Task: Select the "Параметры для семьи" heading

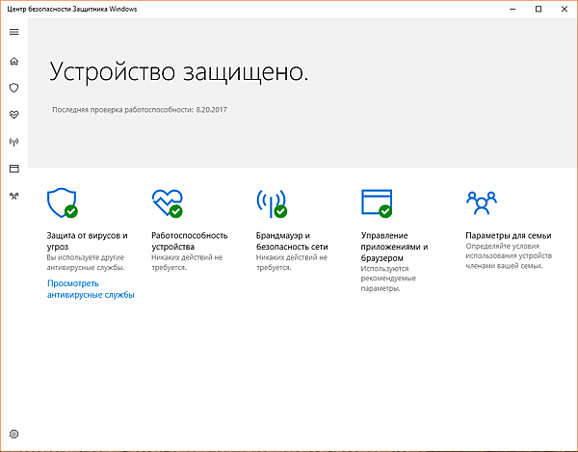Action: click(508, 235)
